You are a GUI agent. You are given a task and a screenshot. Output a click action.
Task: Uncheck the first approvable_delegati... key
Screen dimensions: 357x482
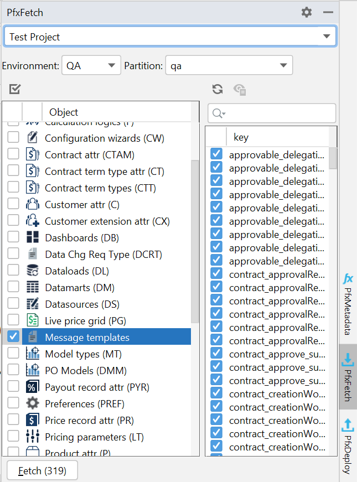pos(216,154)
